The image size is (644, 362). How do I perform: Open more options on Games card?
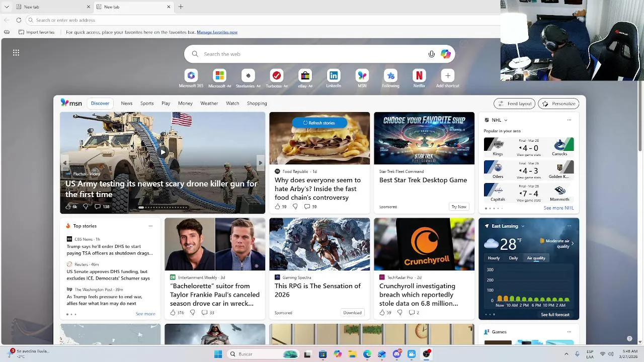(x=569, y=332)
